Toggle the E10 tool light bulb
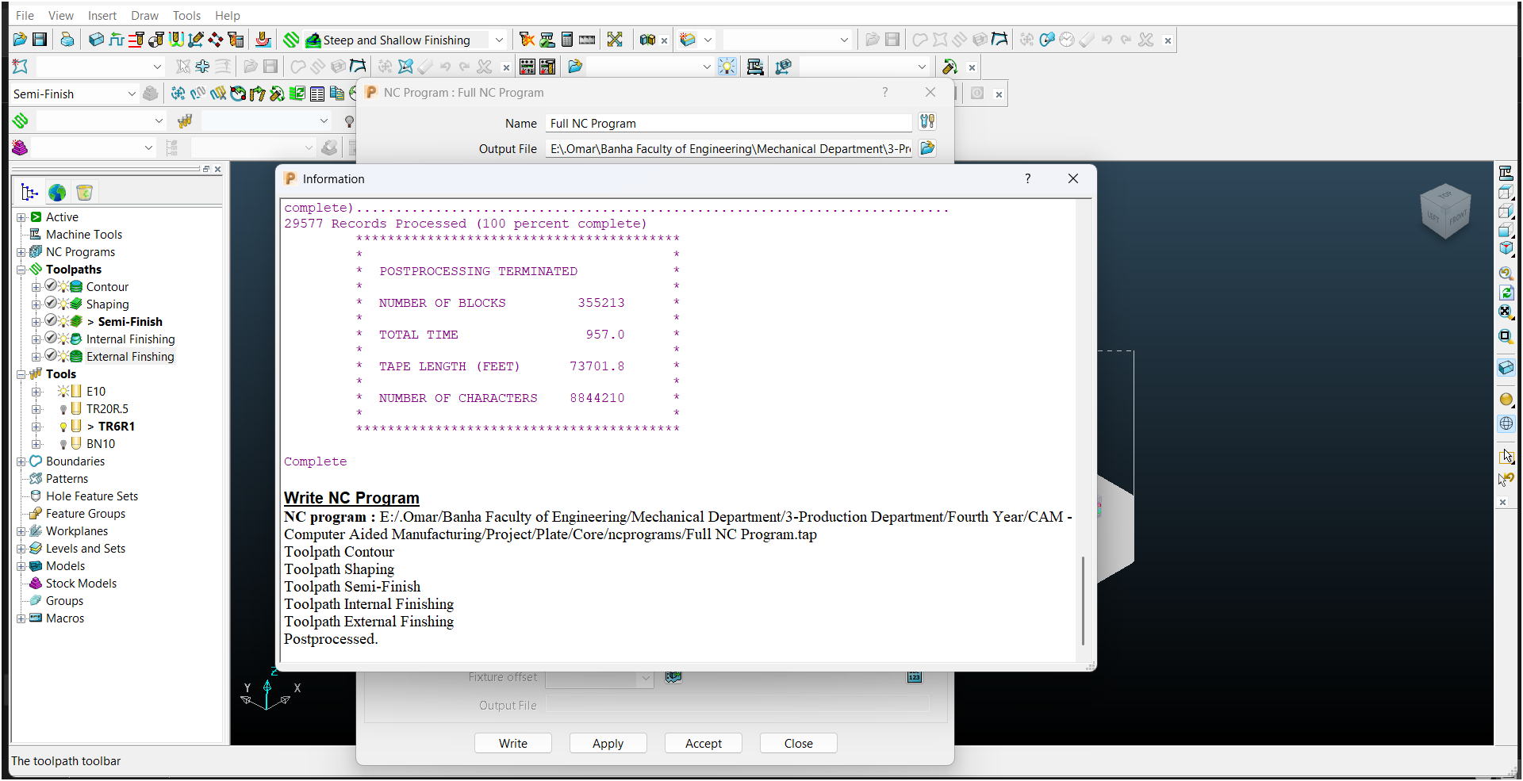Viewport: 1523px width, 781px height. 63,391
